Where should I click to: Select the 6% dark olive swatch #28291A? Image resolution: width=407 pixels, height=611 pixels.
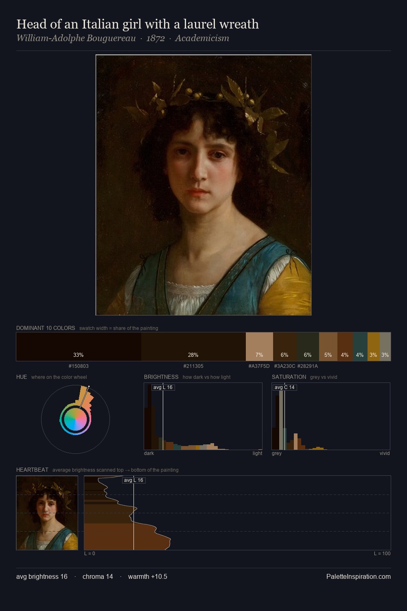tap(308, 347)
